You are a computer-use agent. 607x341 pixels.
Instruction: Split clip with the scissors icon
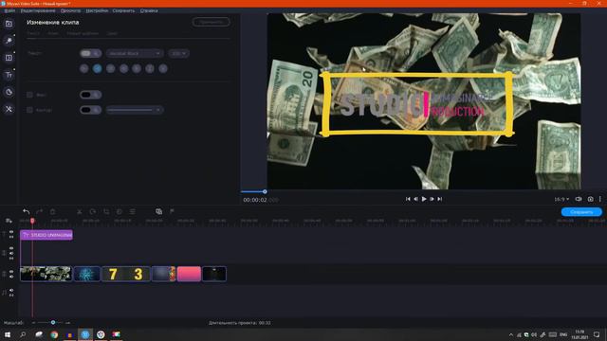click(x=80, y=211)
